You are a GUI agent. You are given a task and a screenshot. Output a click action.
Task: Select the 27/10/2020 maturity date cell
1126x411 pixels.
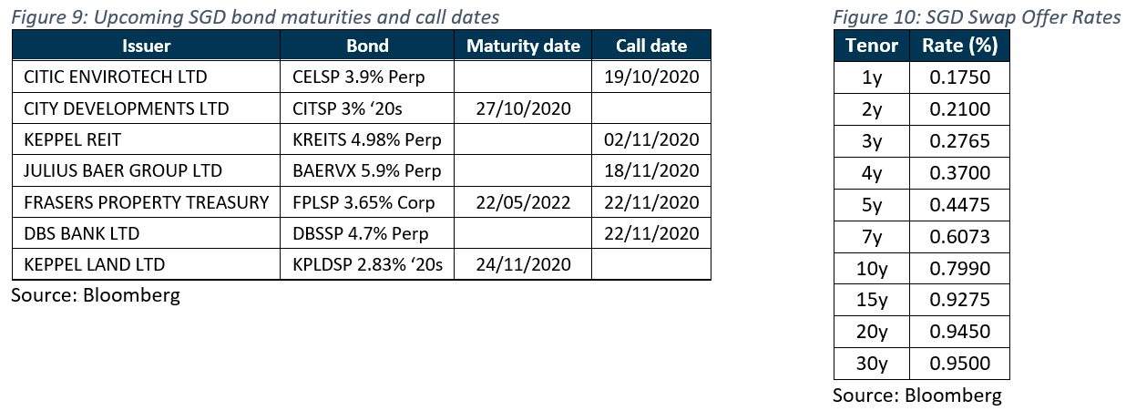[x=523, y=108]
